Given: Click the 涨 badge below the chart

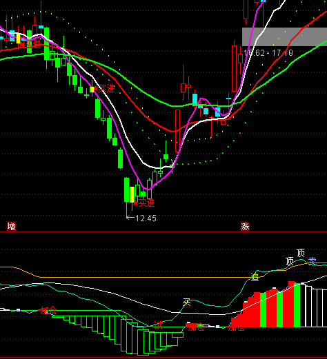Looking at the screenshot, I should (x=245, y=226).
